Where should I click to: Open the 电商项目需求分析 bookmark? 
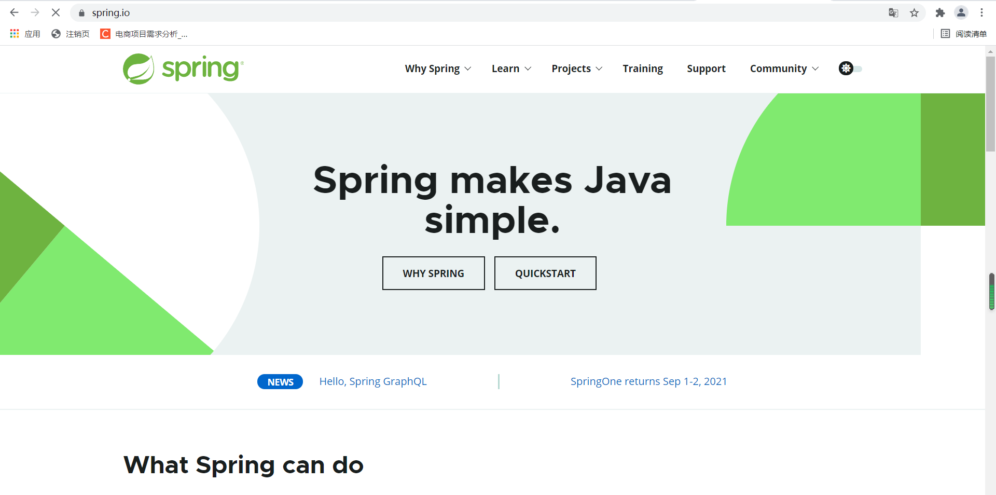144,34
